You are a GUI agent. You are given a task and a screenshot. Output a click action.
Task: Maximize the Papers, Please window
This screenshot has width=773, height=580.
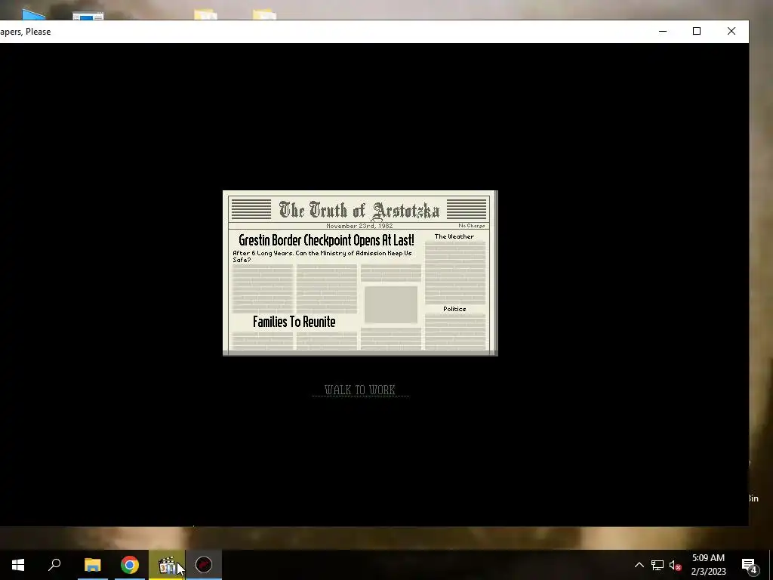pos(697,31)
